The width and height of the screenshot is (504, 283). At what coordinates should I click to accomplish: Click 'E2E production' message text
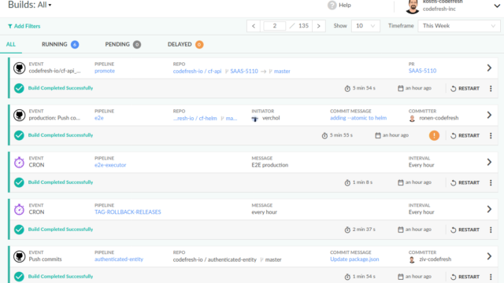[269, 165]
